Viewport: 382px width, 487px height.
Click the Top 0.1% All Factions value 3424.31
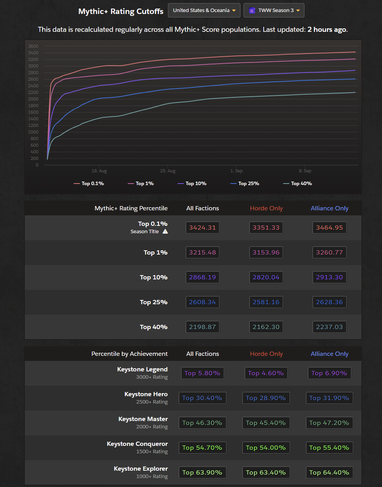(202, 228)
